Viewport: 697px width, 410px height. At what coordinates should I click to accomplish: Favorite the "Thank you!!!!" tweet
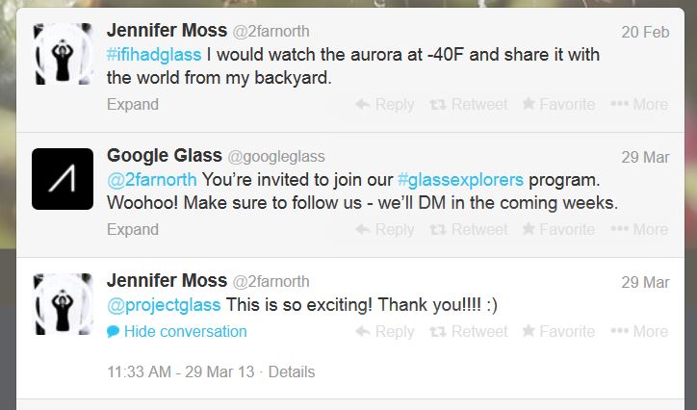click(x=558, y=331)
